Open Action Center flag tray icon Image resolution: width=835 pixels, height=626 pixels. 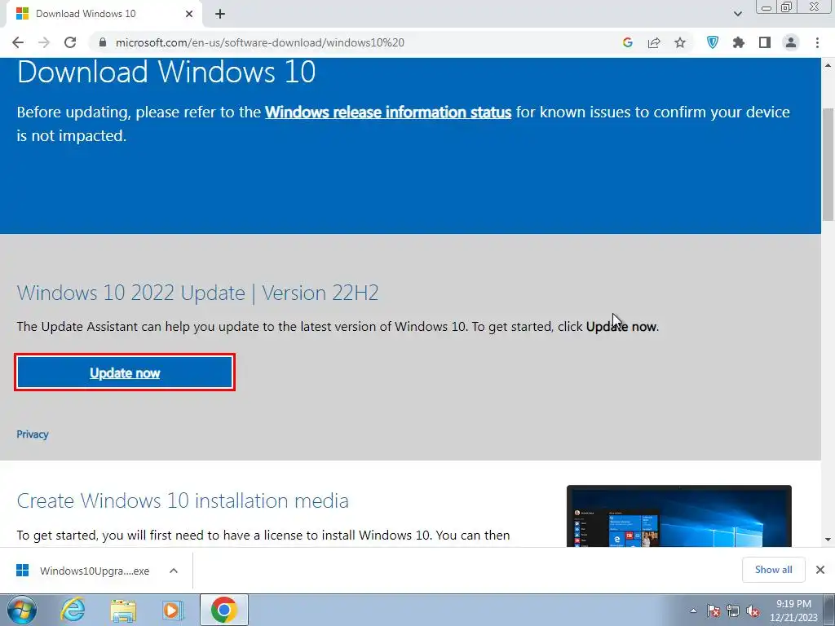[714, 611]
